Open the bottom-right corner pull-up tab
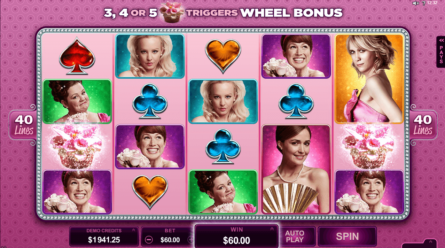 coord(423,243)
